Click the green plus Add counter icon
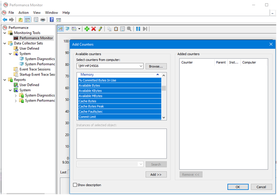Image resolution: width=277 pixels, height=195 pixels. point(87,29)
